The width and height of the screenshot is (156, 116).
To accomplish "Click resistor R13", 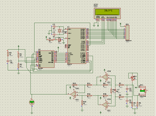I will click(75, 85).
